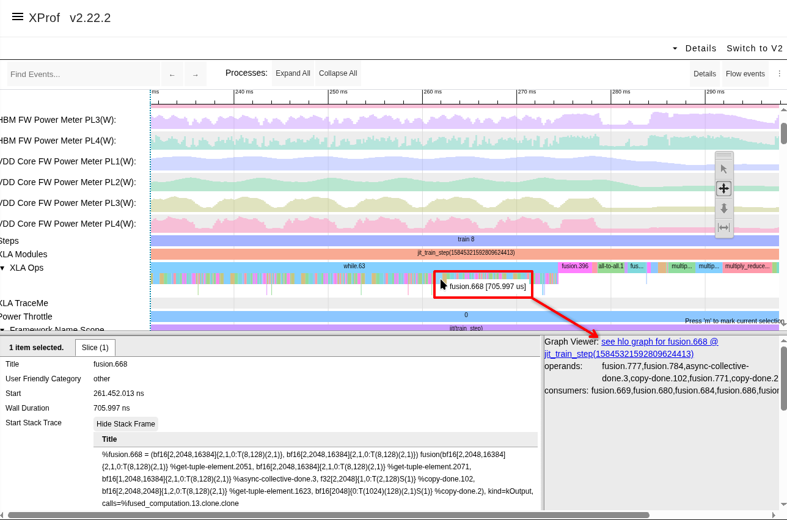Click the graph viewer panel vertical scrollbar
This screenshot has width=787, height=520.
pyautogui.click(x=783, y=378)
